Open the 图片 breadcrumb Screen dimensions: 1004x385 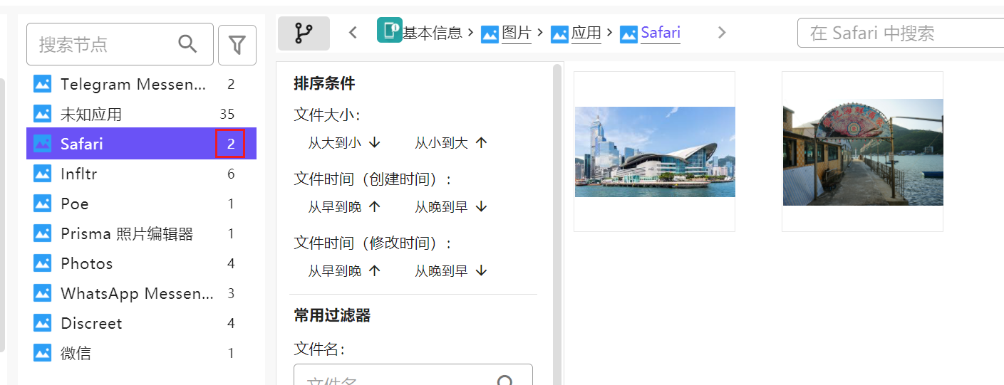(516, 33)
